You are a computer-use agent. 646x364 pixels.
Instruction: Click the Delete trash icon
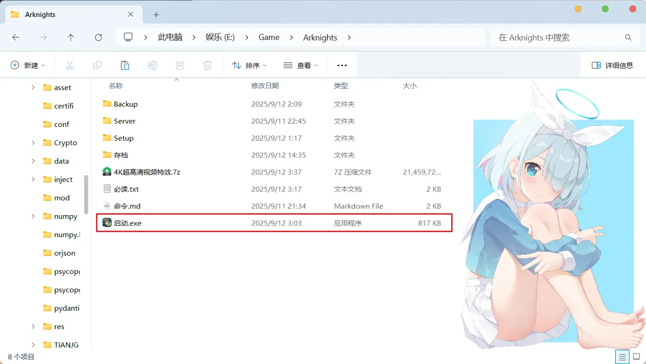(208, 65)
